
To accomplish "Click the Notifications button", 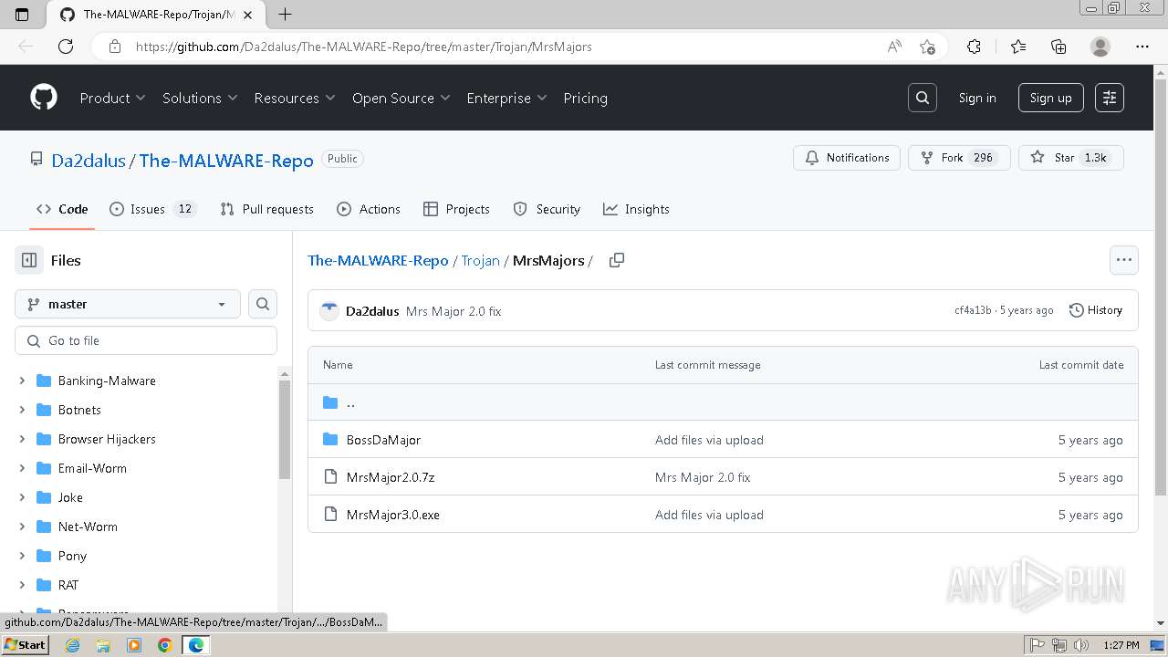I will [847, 158].
